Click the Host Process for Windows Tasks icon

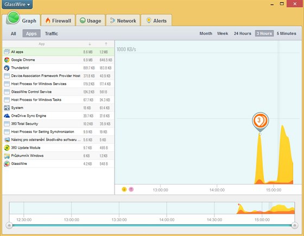coord(7,100)
